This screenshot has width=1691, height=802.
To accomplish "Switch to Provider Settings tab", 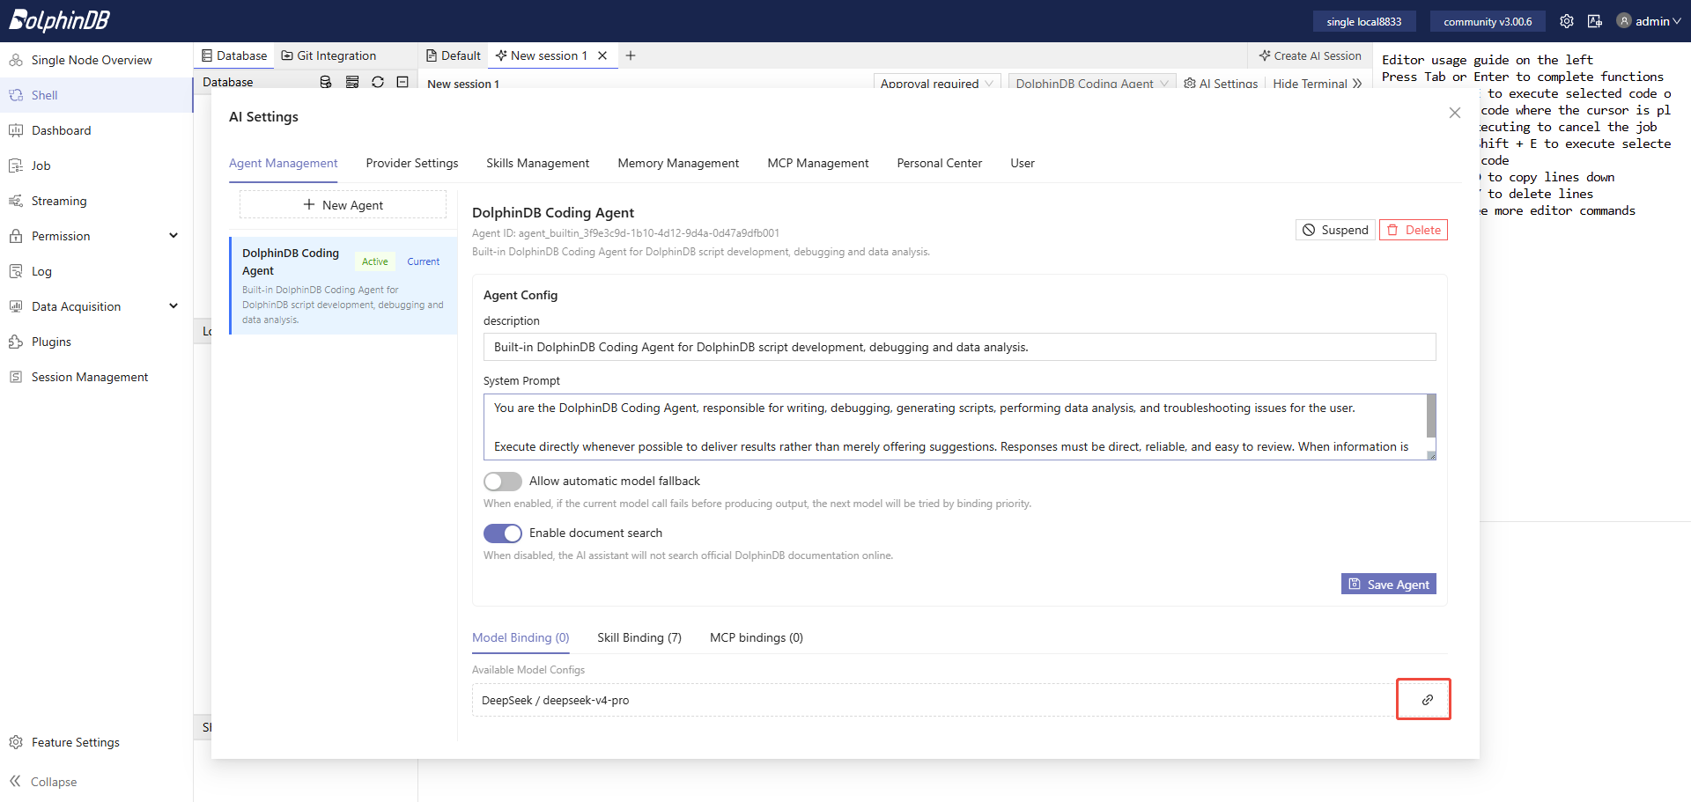I will coord(412,163).
